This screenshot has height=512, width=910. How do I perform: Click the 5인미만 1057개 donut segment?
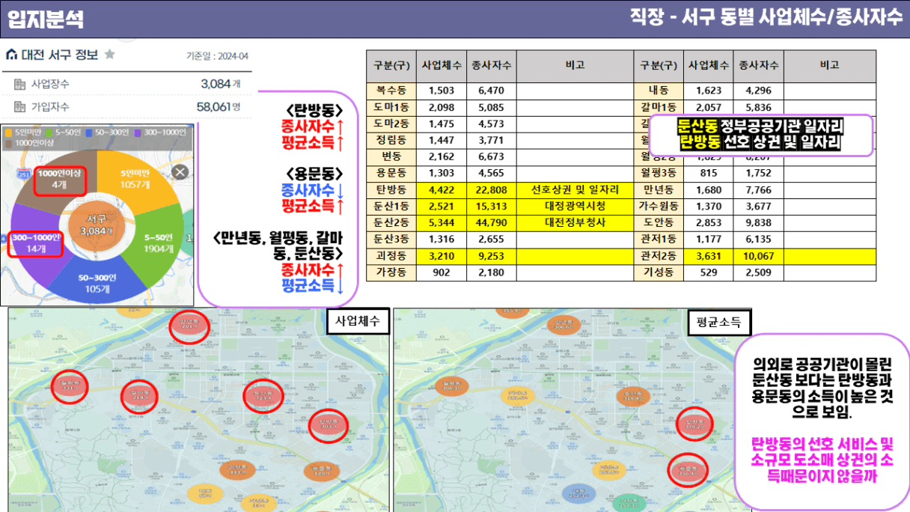coord(135,177)
